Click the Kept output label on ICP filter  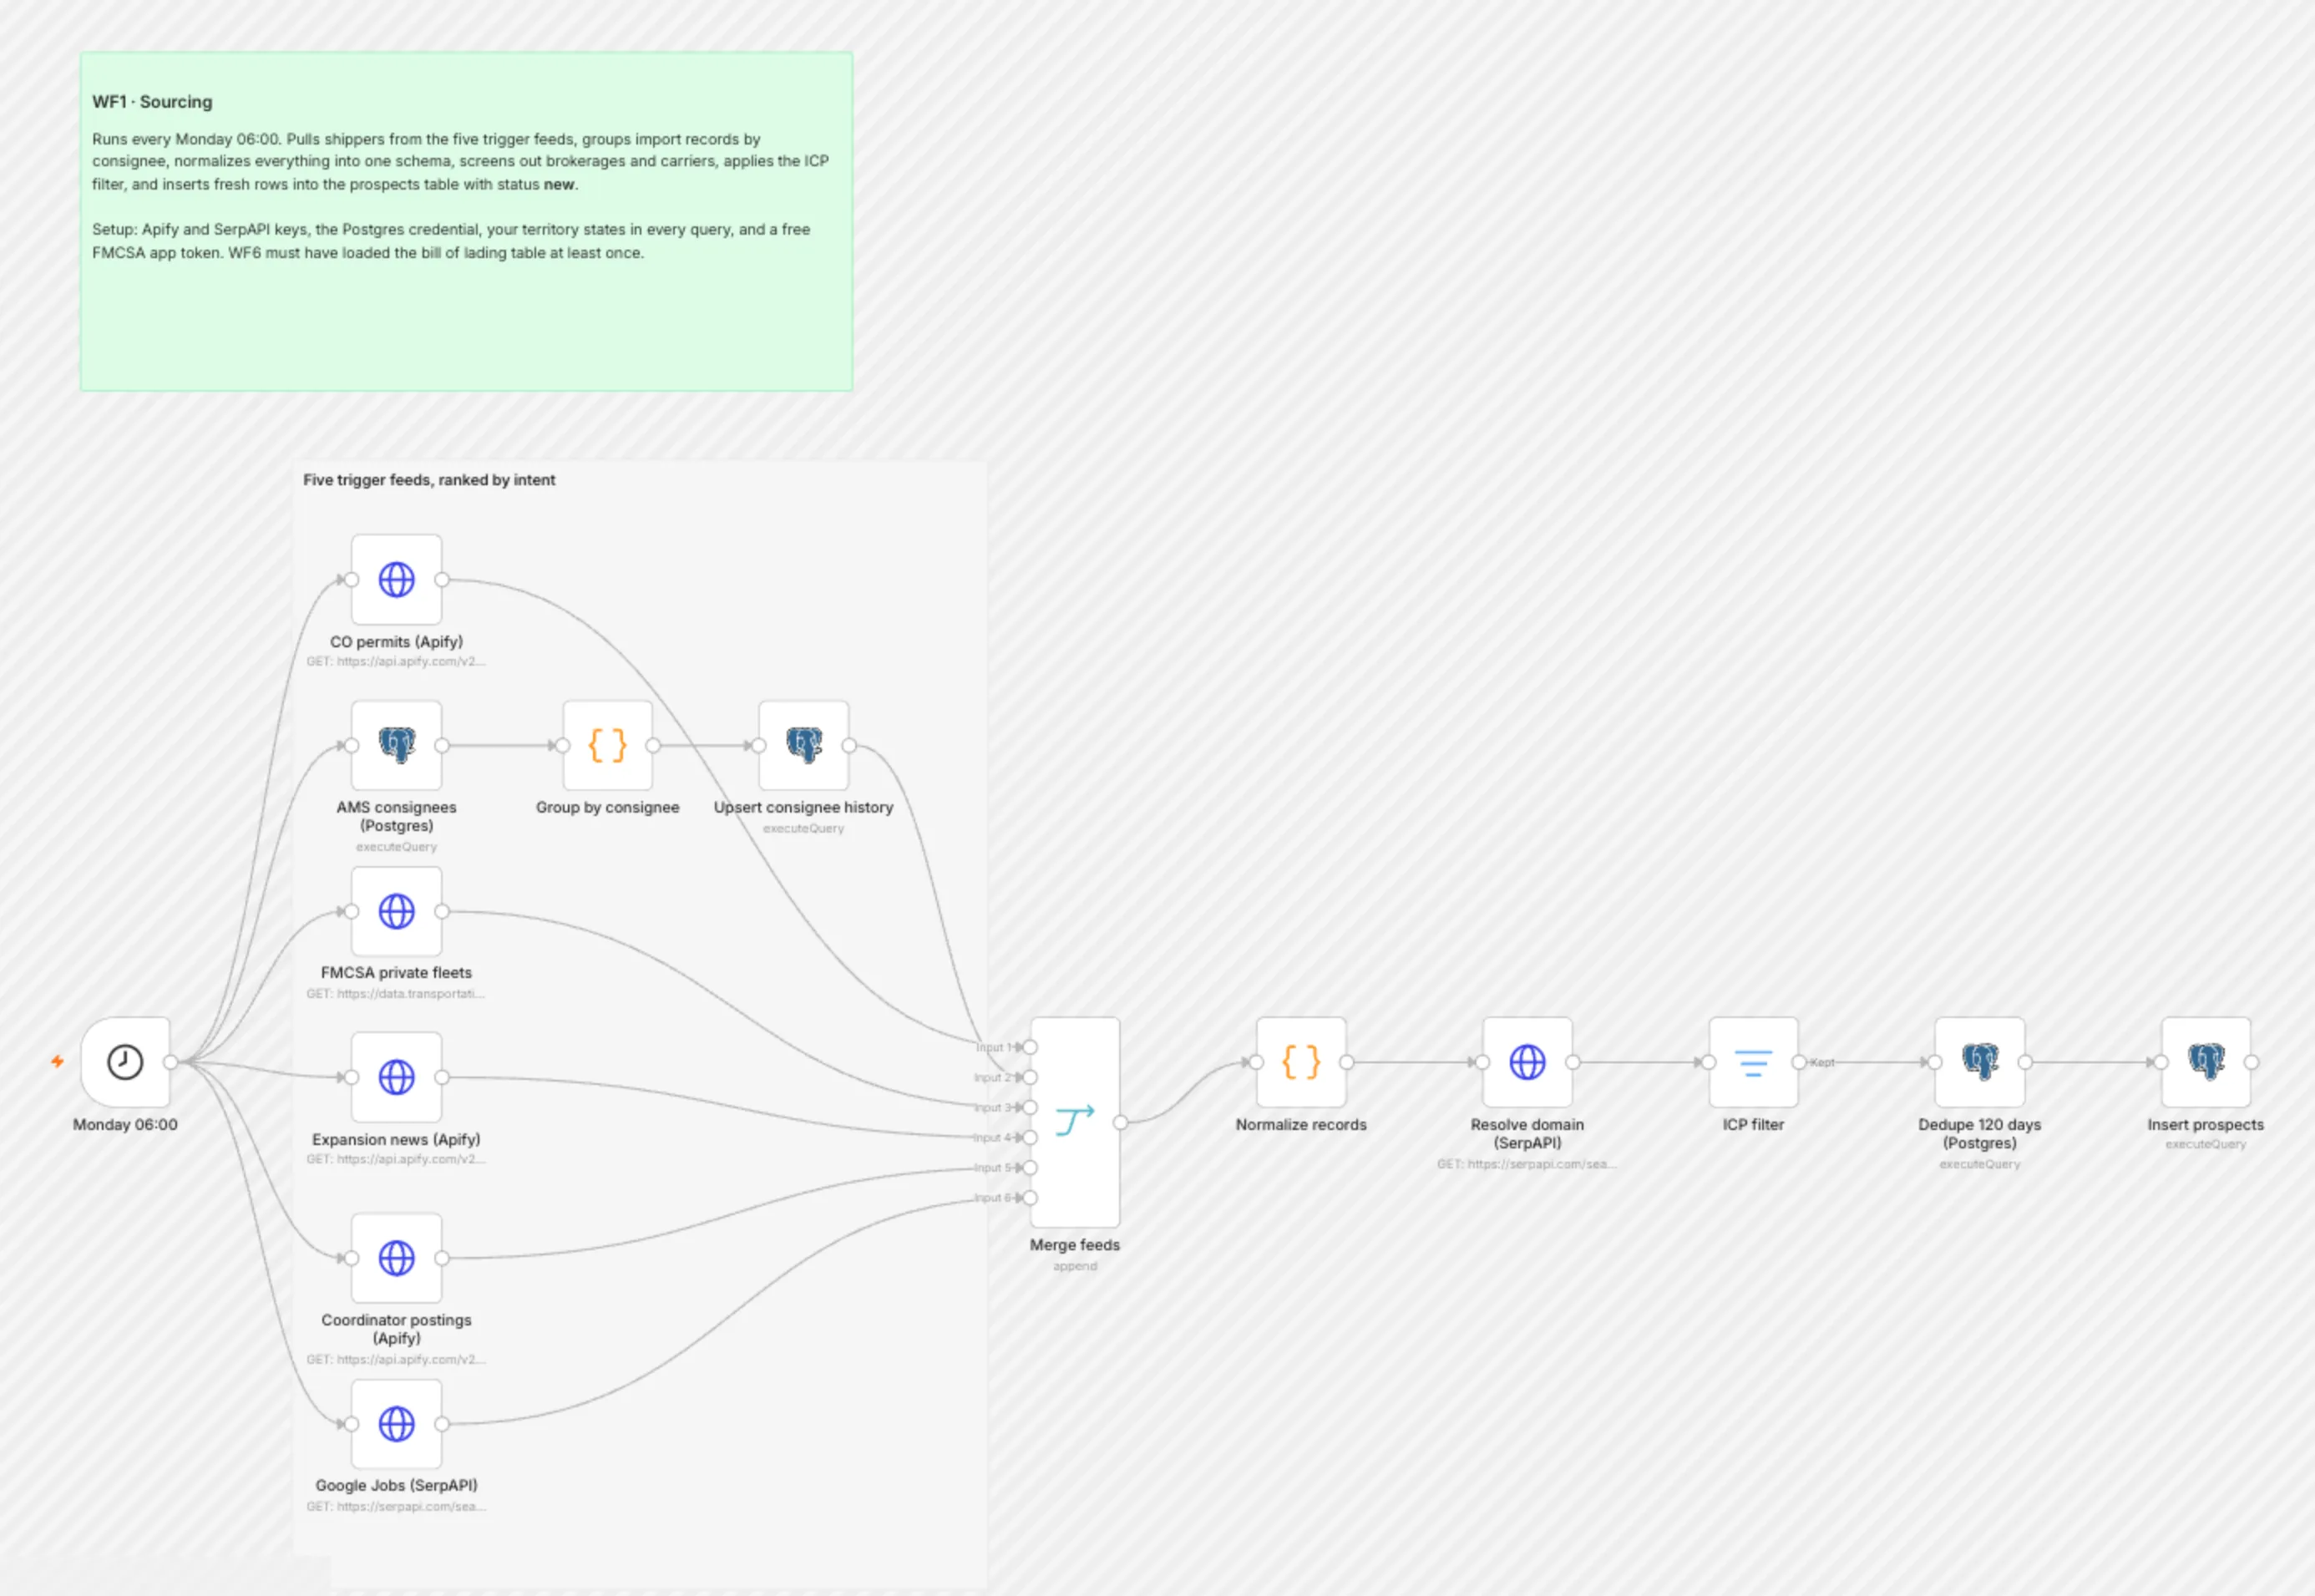coord(1822,1062)
